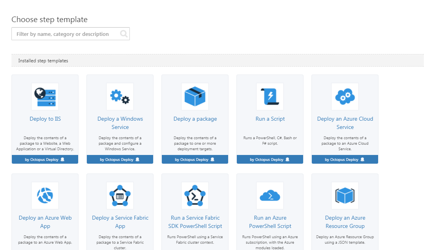Click the Deploy a package box icon
The width and height of the screenshot is (431, 250).
coord(195,96)
